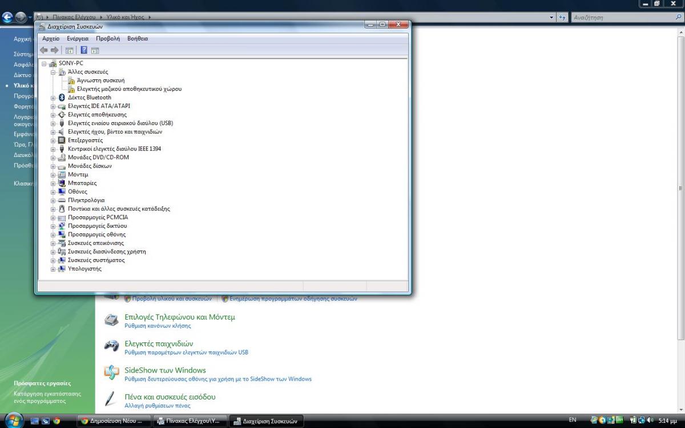The width and height of the screenshot is (685, 428).
Task: Switch to Πίνακας Ελέγχου taskbar button
Action: click(x=191, y=421)
